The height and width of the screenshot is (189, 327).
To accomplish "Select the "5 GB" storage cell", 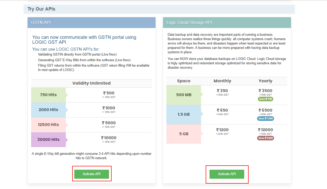I will (x=184, y=134).
